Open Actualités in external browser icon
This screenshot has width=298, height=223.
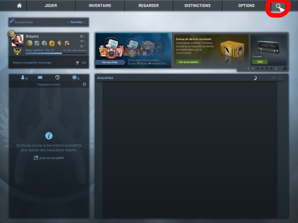coord(280,78)
